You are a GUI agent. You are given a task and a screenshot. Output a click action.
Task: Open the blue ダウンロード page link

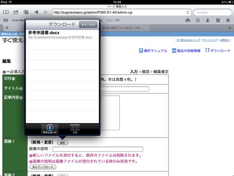pos(218,51)
